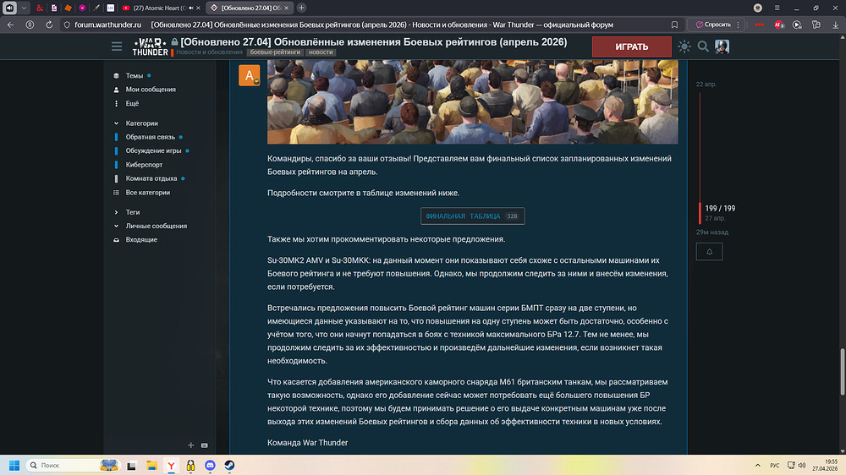This screenshot has height=475, width=846.
Task: Click the forum.warthunder.ru address bar
Action: (107, 25)
